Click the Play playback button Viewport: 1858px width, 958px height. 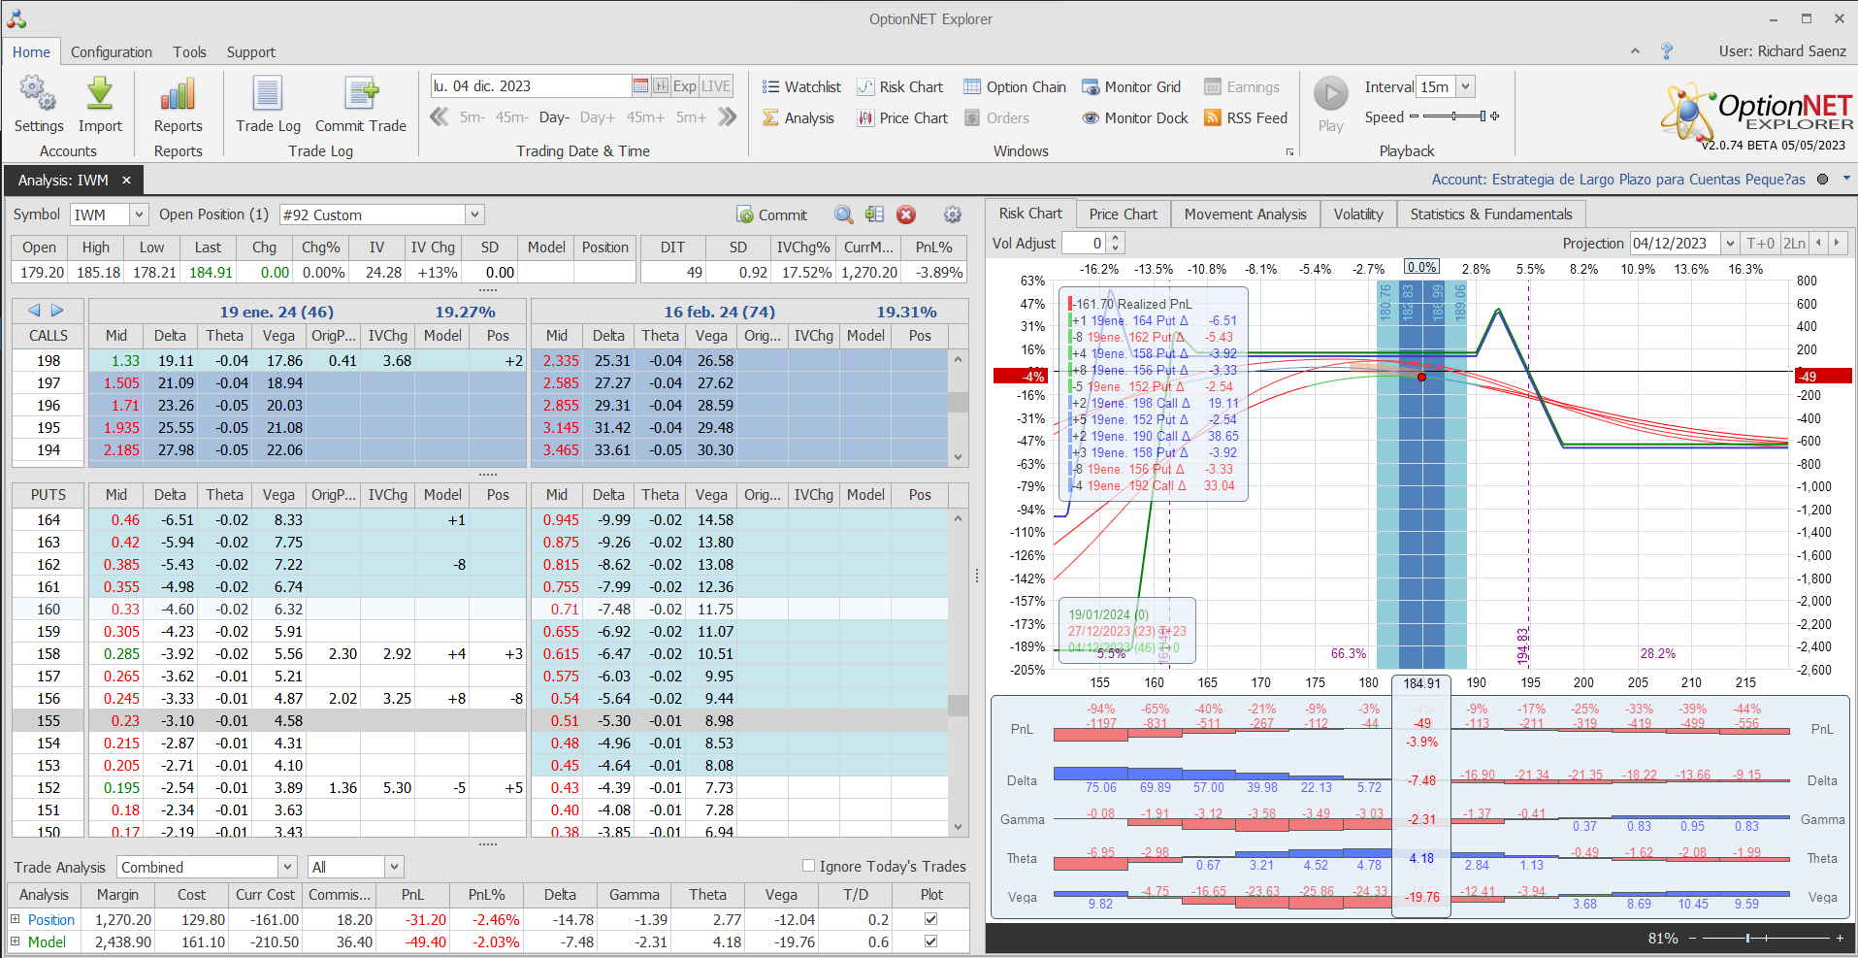[1330, 95]
